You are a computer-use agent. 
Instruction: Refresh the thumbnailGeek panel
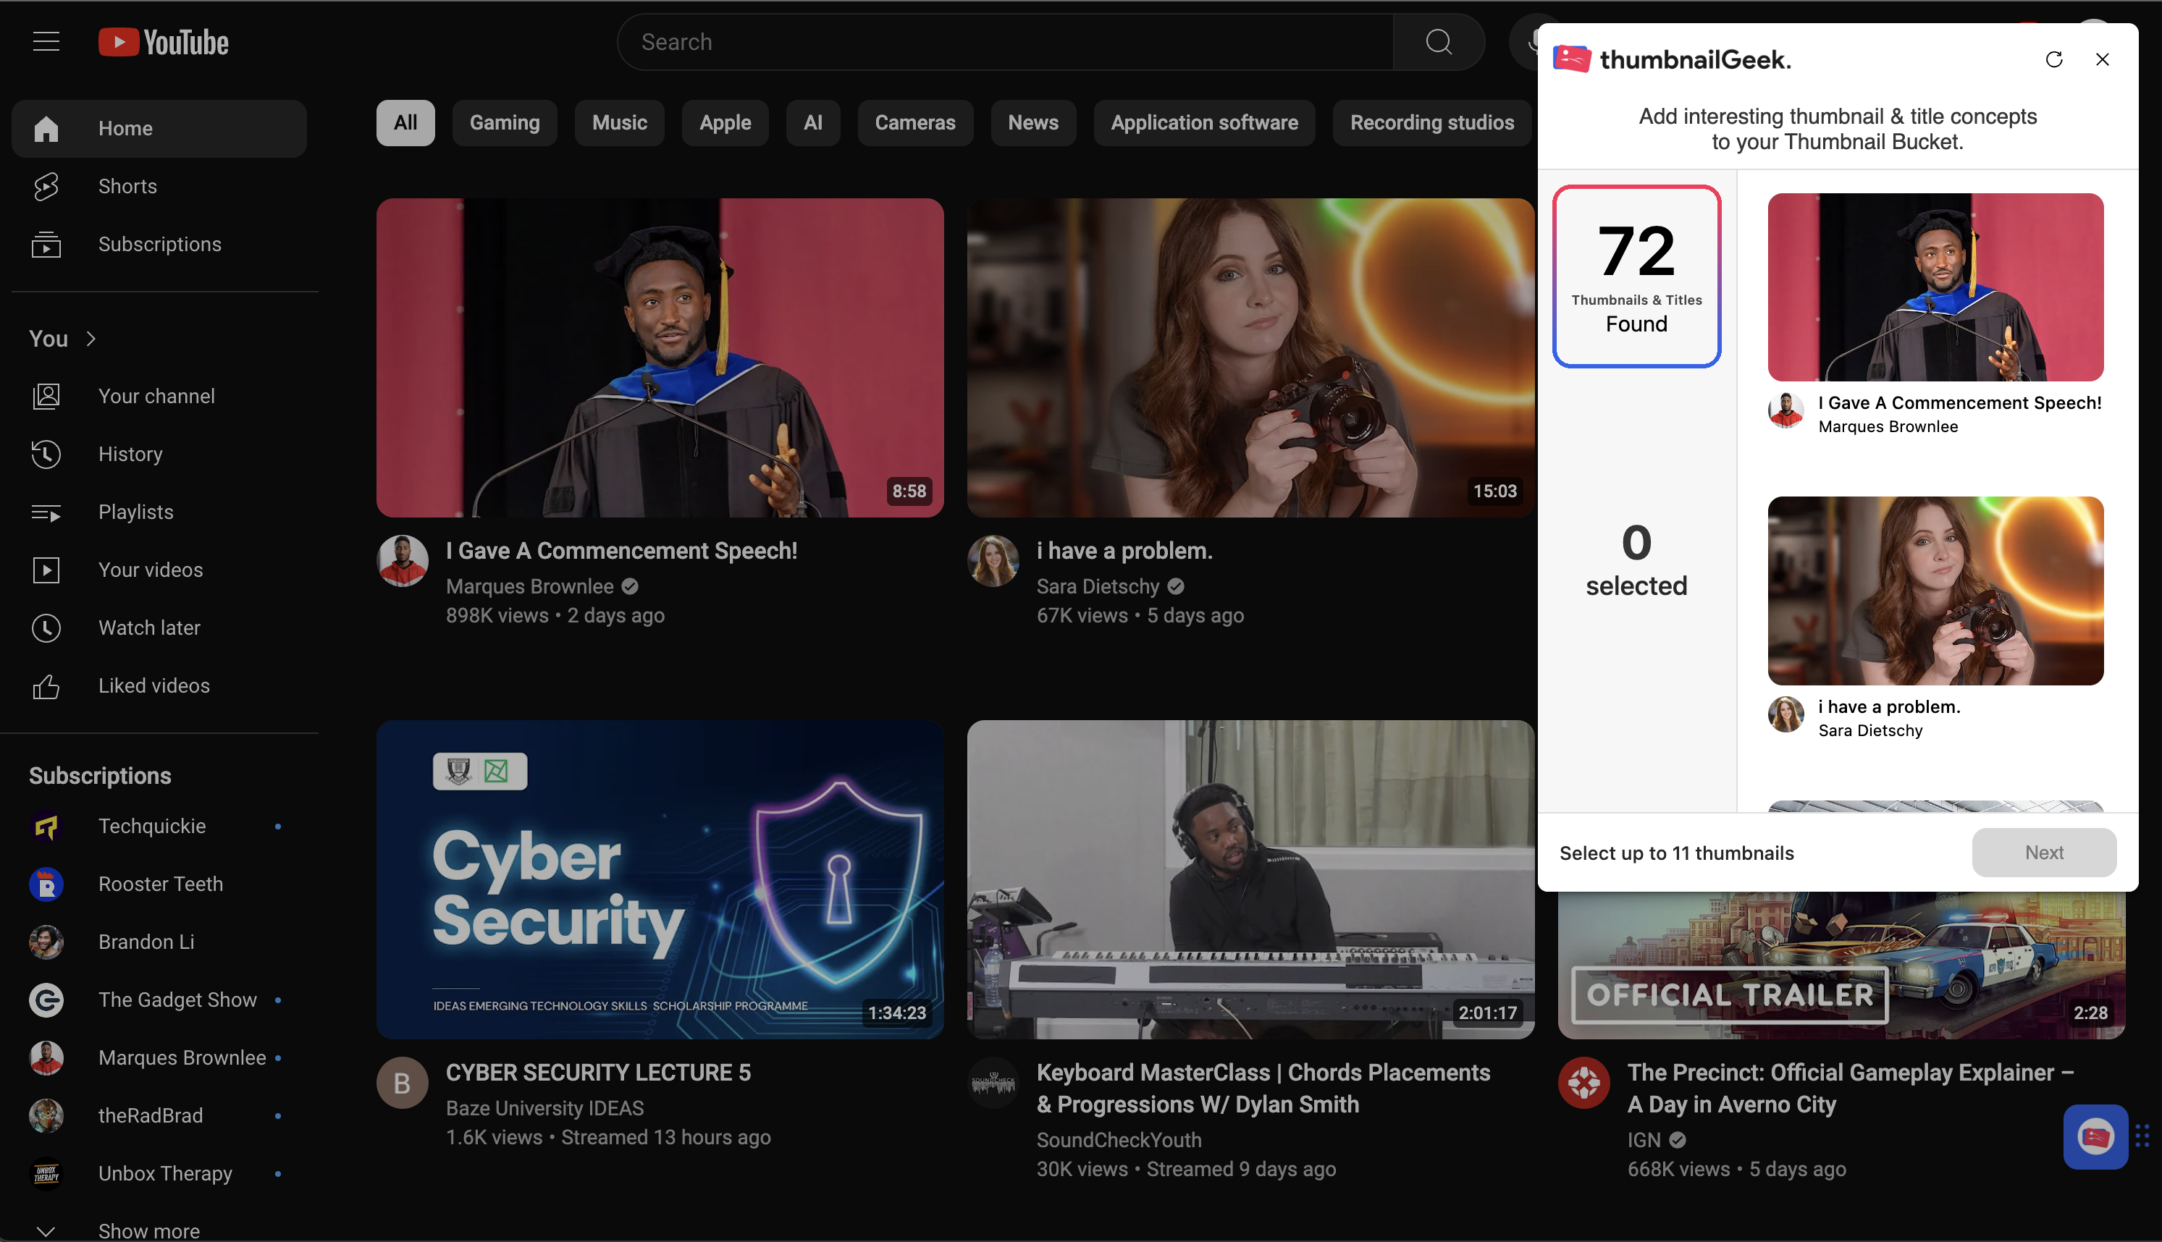click(2055, 59)
